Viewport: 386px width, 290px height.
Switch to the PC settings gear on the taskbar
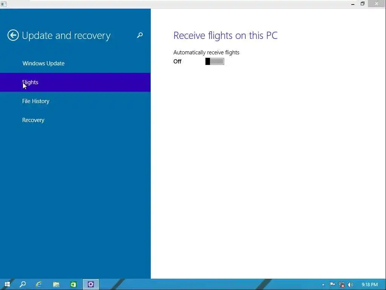tap(91, 284)
